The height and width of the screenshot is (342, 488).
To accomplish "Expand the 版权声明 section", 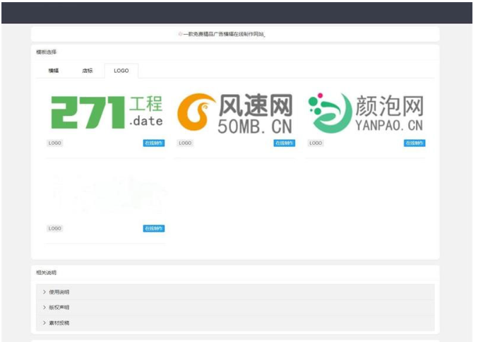I will 59,307.
